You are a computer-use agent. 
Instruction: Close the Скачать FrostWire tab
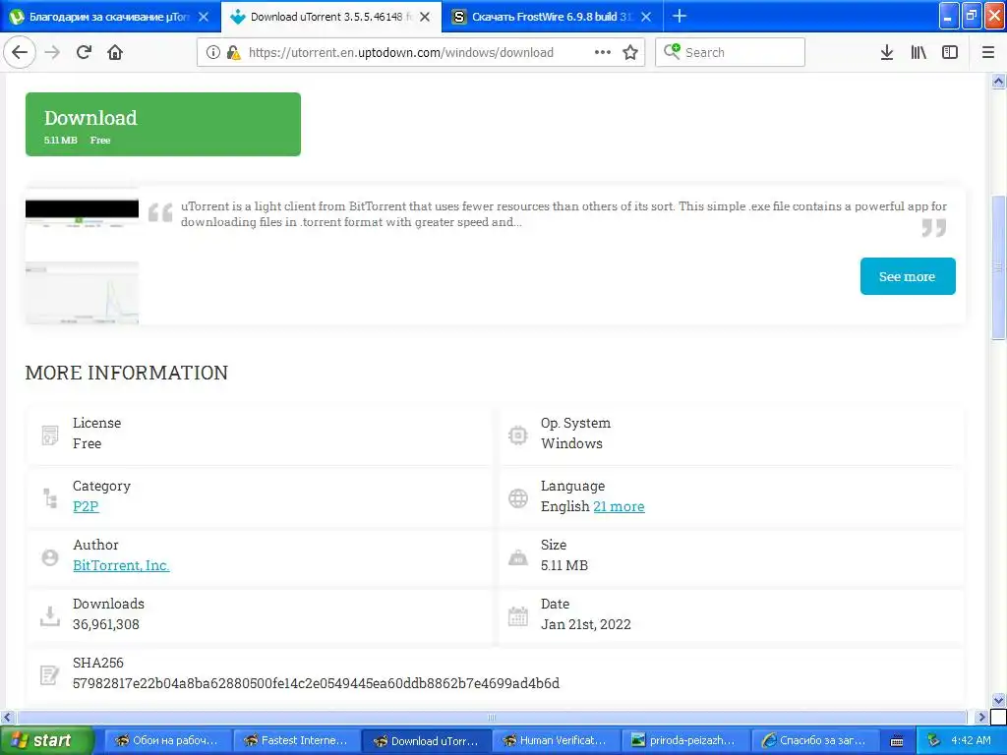pyautogui.click(x=647, y=17)
